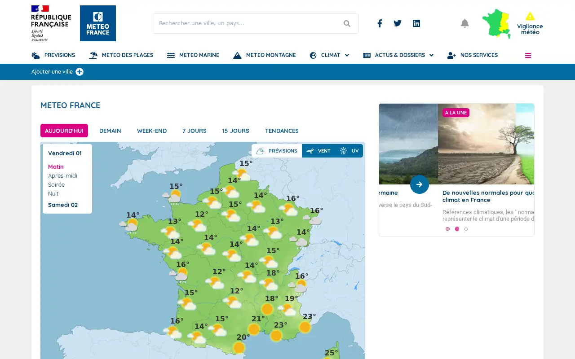
Task: Click the notifications bell icon
Action: pyautogui.click(x=465, y=23)
